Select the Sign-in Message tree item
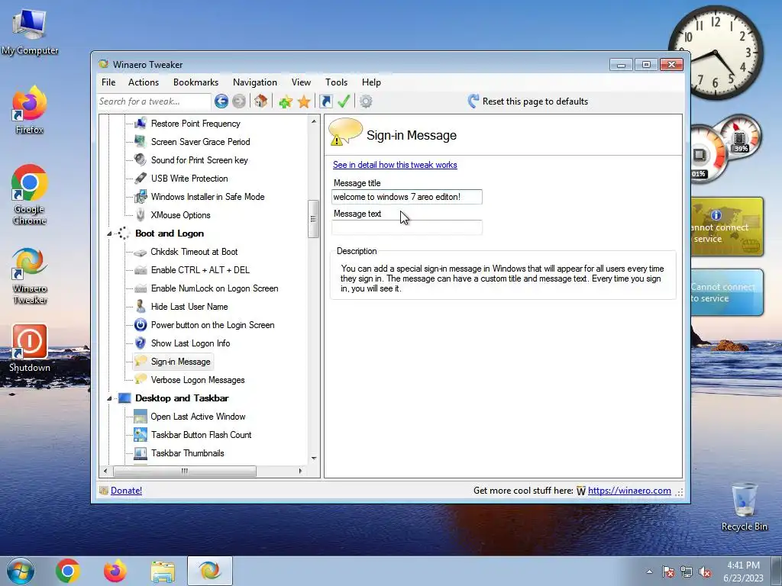 (180, 362)
